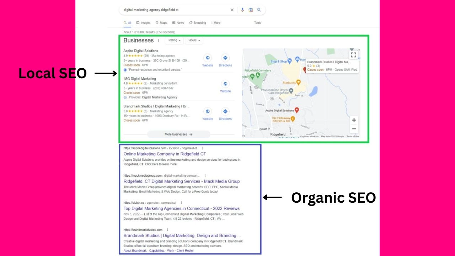Select the PhysicianOne Urgent Care map marker
The image size is (455, 256).
coord(291,91)
